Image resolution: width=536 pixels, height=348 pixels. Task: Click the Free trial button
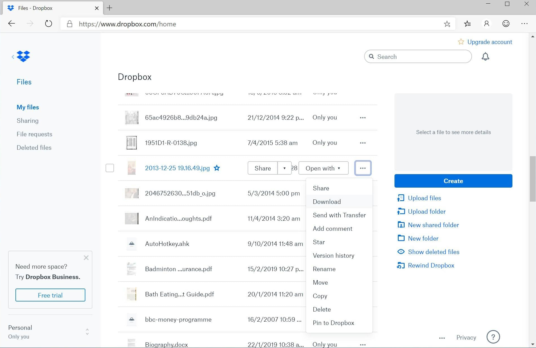pos(50,295)
